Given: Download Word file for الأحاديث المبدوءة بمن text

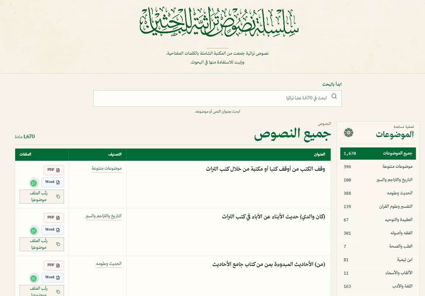Looking at the screenshot, I should (x=53, y=278).
